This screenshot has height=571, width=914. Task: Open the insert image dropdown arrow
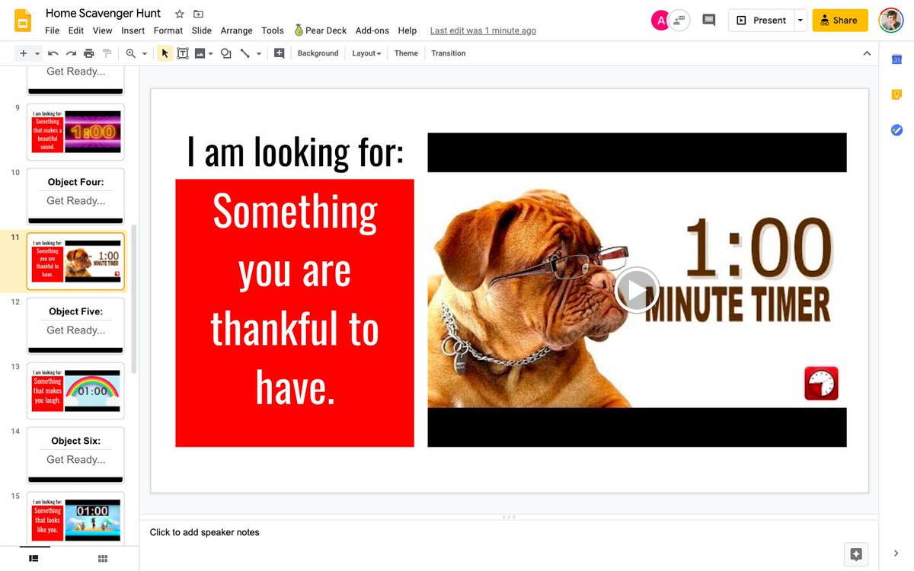pyautogui.click(x=210, y=53)
